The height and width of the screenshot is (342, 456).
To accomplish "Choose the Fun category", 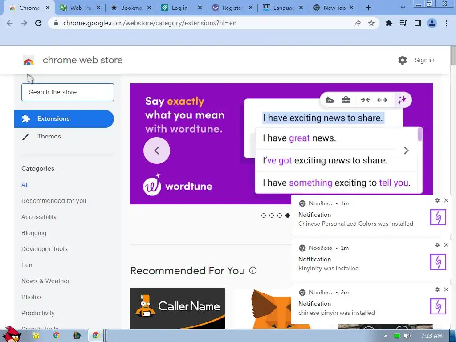I will coord(27,265).
